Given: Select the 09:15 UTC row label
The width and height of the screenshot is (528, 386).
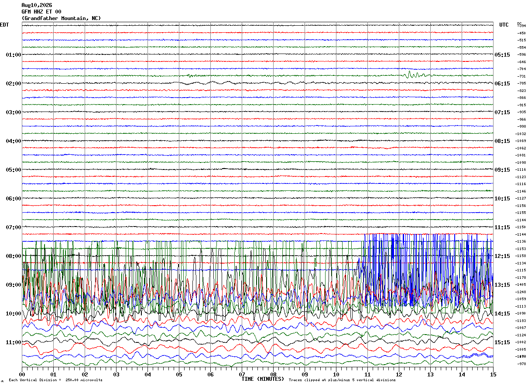Looking at the screenshot, I should [x=502, y=170].
